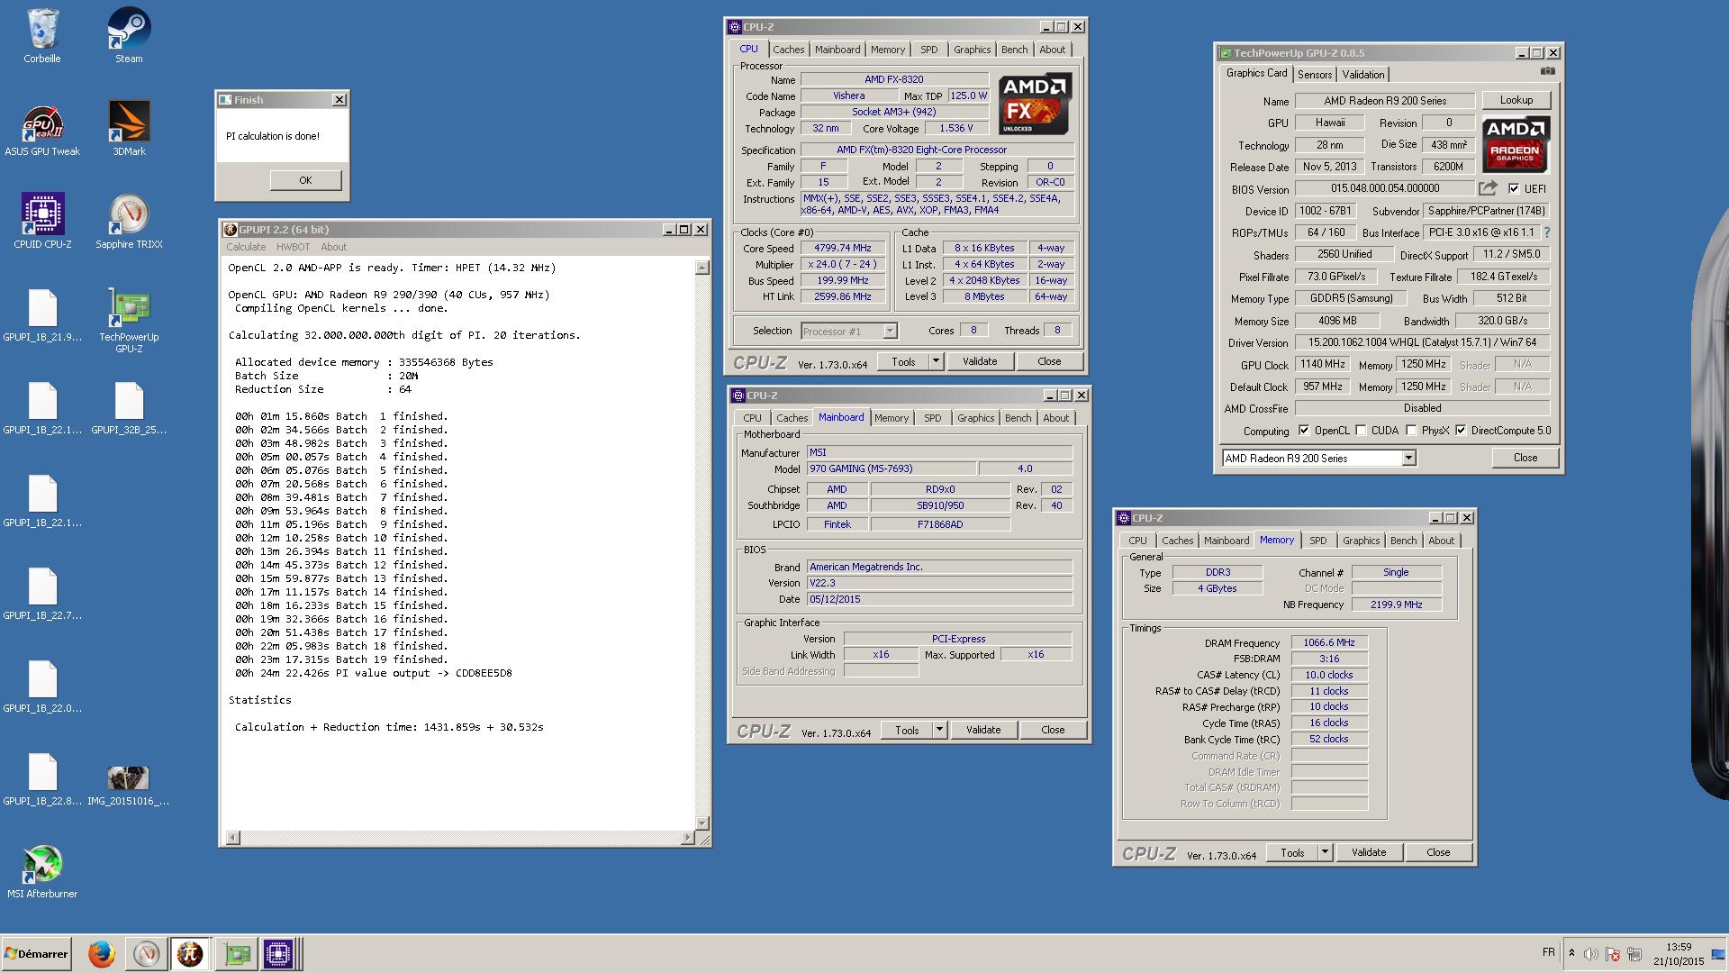Switch to the Sensors tab in GPU-Z
1729x973 pixels.
tap(1315, 75)
